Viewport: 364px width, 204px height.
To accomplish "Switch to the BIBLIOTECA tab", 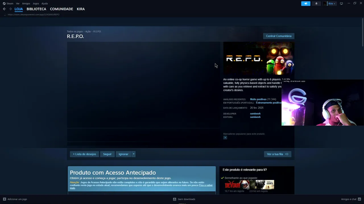I will point(36,9).
